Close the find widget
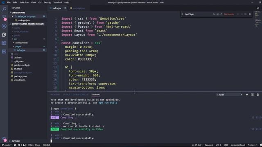This screenshot has height=147, width=262. point(250,14)
